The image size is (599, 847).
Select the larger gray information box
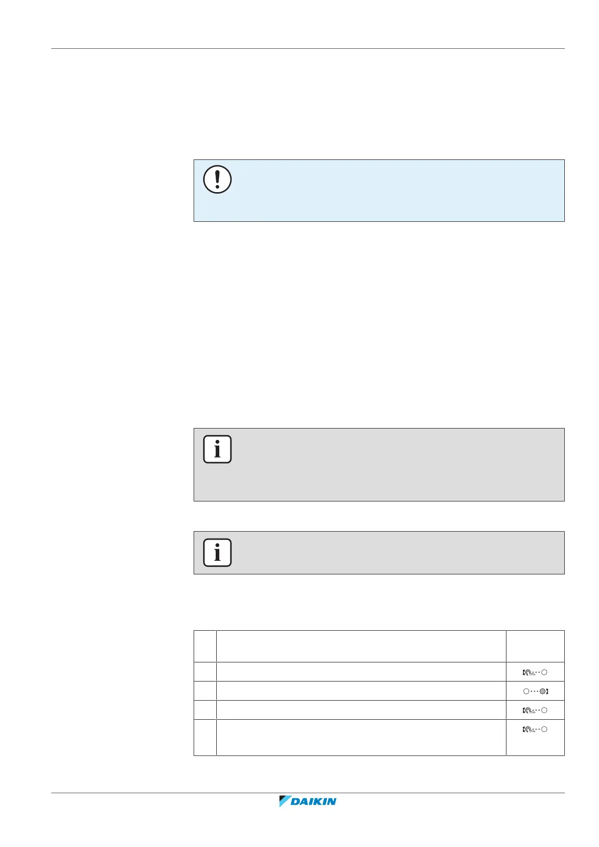[x=379, y=465]
